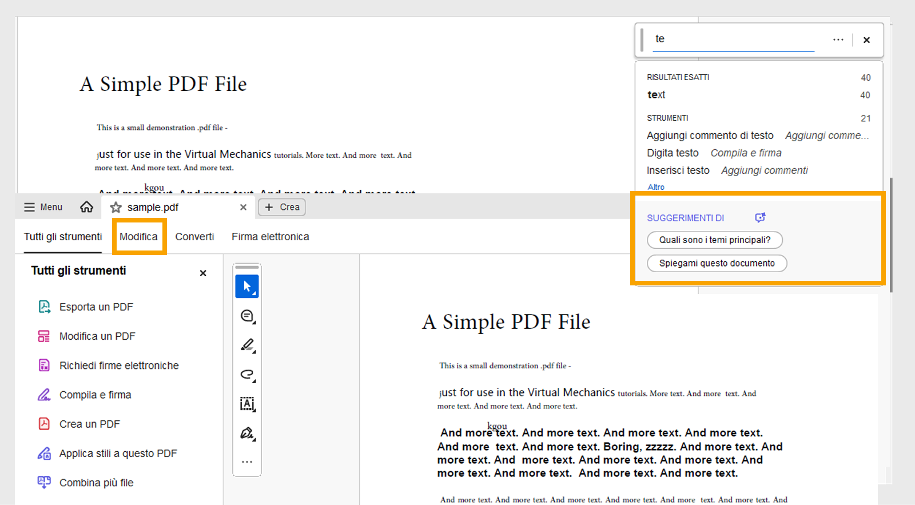Open the Firma elettronica tab
This screenshot has width=915, height=505.
[270, 237]
